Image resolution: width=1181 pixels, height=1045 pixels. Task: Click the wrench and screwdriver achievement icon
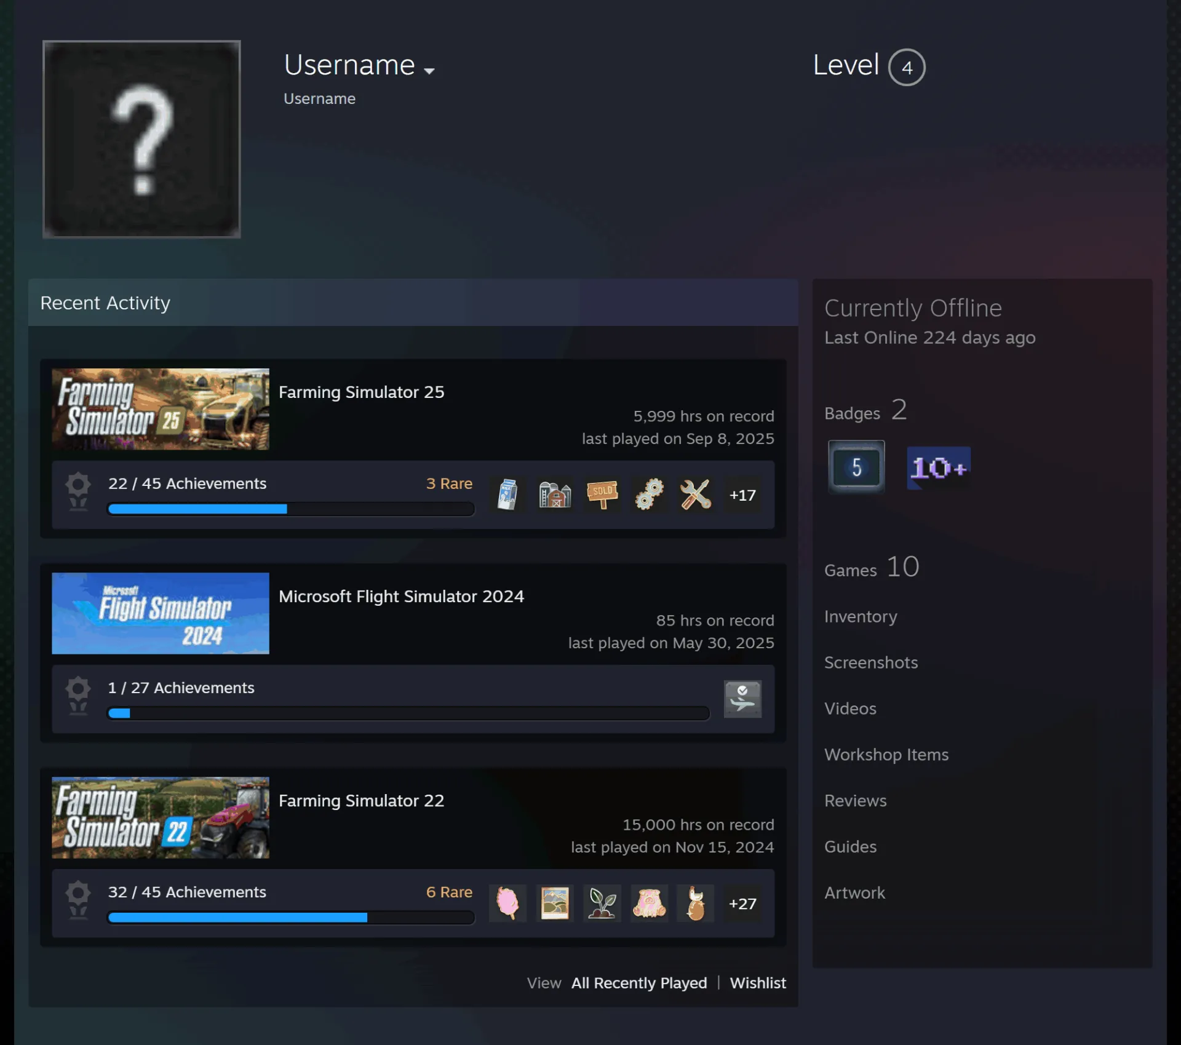click(696, 495)
